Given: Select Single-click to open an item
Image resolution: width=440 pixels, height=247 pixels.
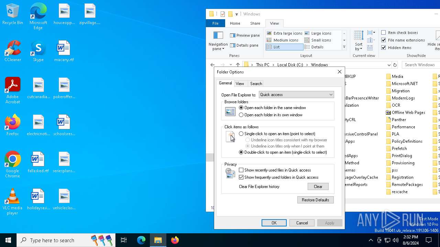Looking at the screenshot, I should point(277,134).
